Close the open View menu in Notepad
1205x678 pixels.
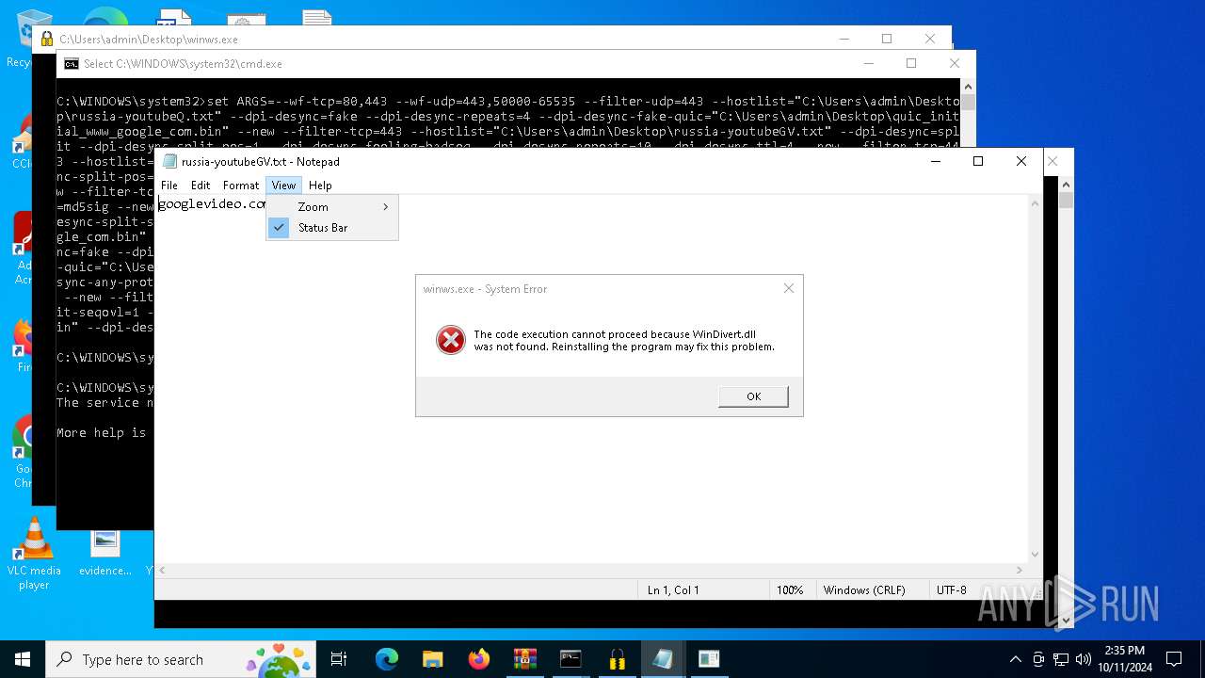pos(283,186)
